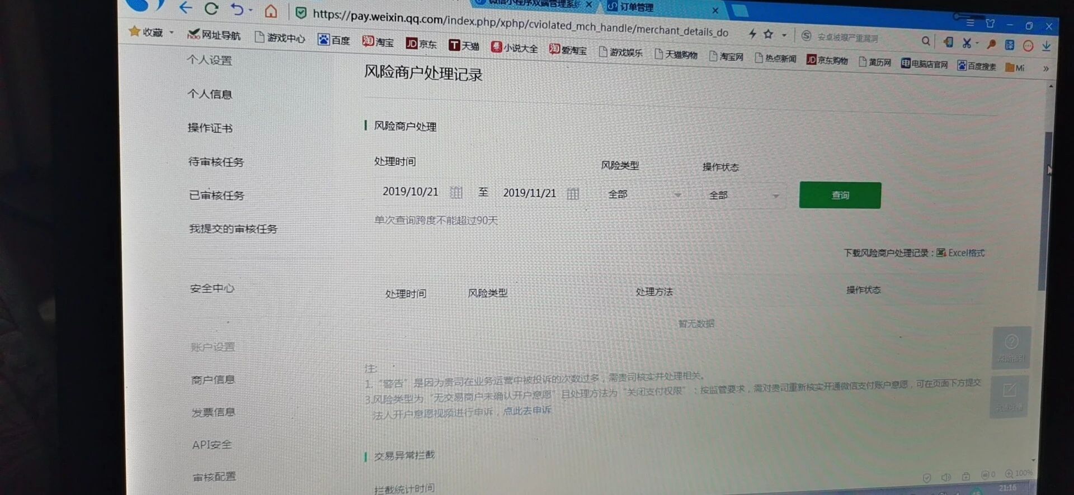Open the browser hamburger menu
This screenshot has height=495, width=1074.
970,22
